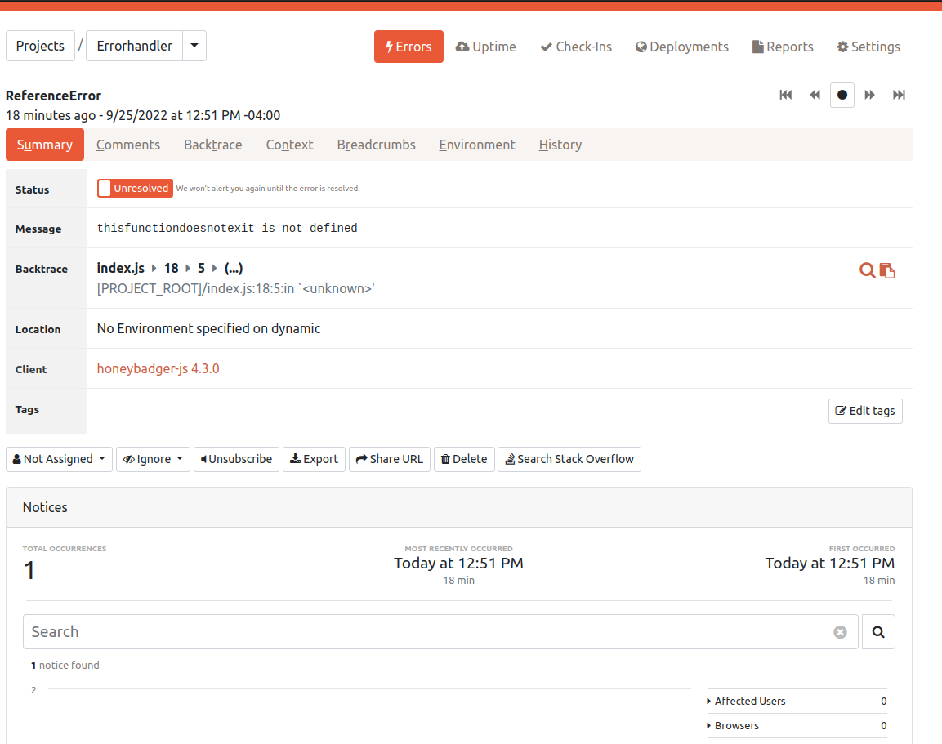Expand the Affected Users section
Screen dimensions: 942x744
[x=749, y=701]
